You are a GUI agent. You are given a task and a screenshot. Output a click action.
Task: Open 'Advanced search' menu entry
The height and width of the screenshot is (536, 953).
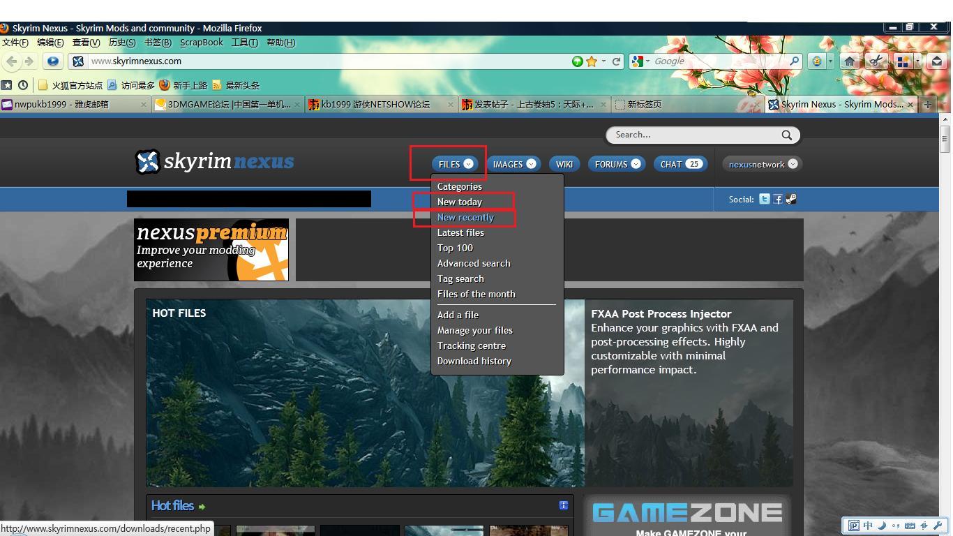pos(474,263)
